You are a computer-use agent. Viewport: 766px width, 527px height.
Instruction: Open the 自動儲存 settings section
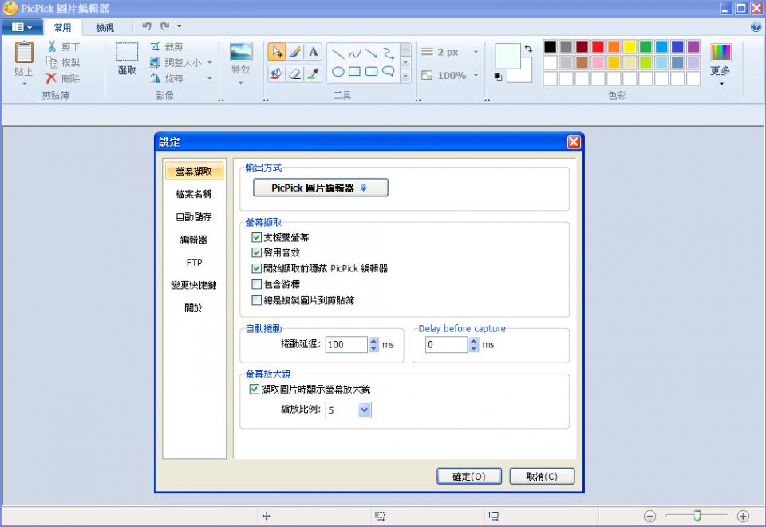(194, 216)
